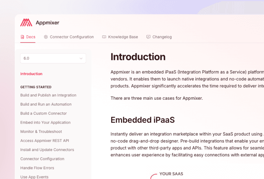264x179 pixels.
Task: Select Install and Update Connectors link
Action: click(x=47, y=150)
